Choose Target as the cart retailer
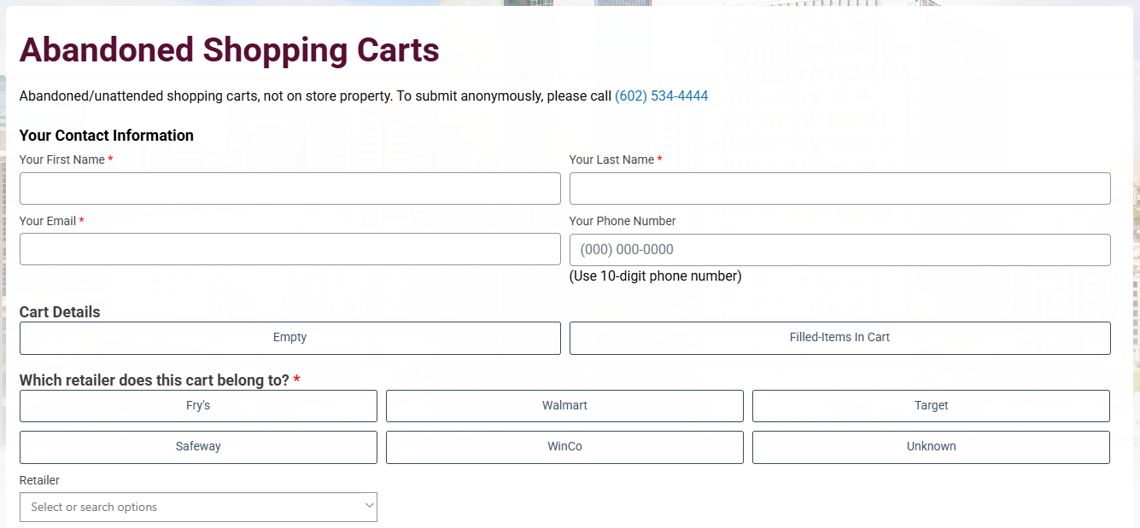This screenshot has width=1140, height=528. point(931,406)
